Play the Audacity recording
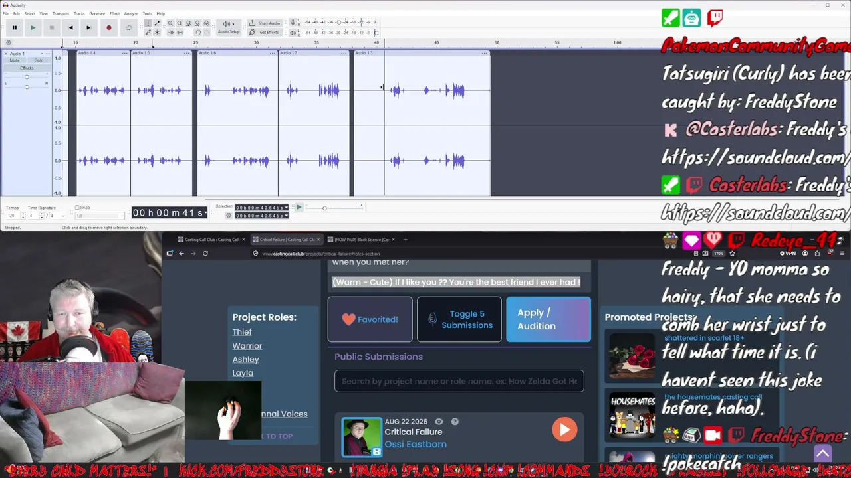Viewport: 851px width, 478px height. point(33,27)
